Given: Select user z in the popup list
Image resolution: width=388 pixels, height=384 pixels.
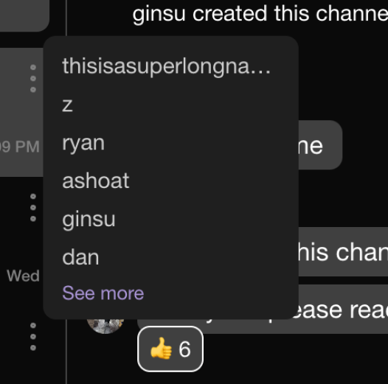Looking at the screenshot, I should [67, 105].
